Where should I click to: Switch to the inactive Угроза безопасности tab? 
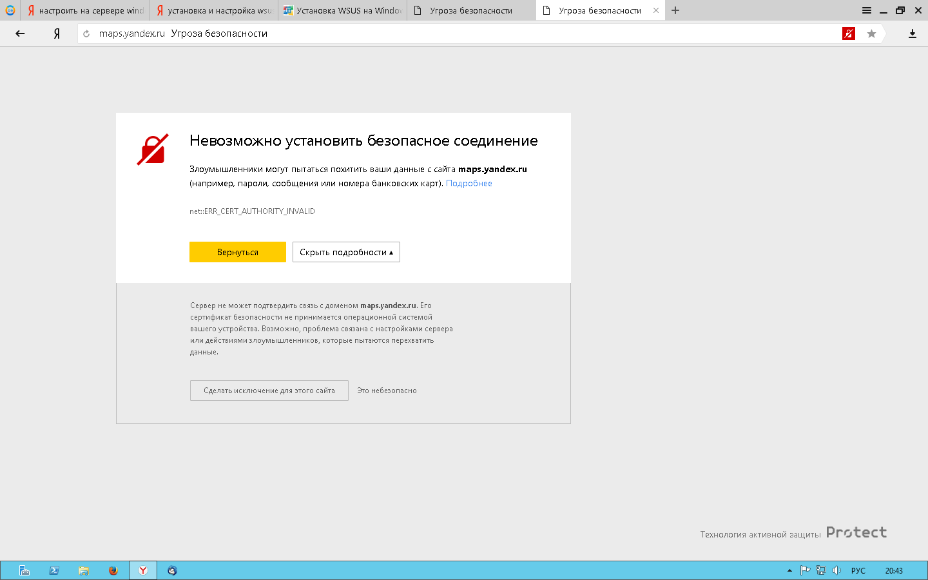coord(472,10)
